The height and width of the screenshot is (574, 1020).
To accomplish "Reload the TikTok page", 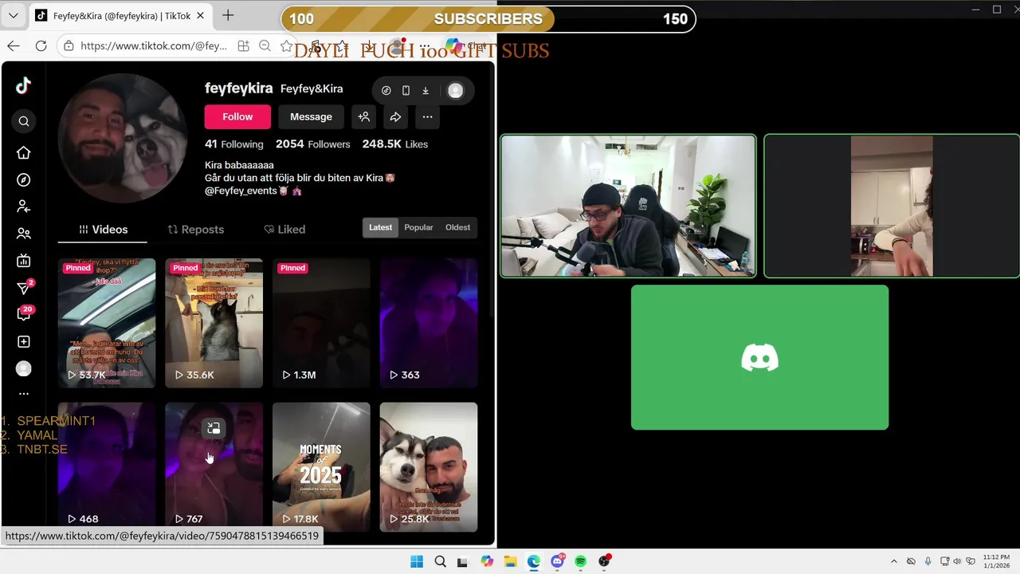I will point(41,46).
